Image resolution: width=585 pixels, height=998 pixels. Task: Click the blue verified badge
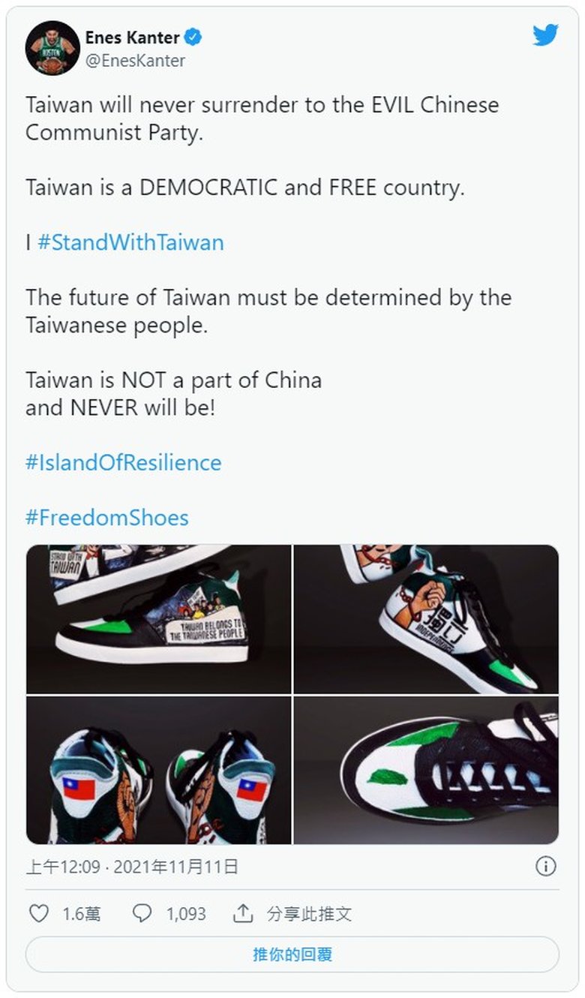tap(193, 36)
